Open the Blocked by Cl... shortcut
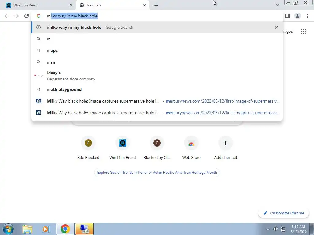314x235 pixels. pos(157,148)
